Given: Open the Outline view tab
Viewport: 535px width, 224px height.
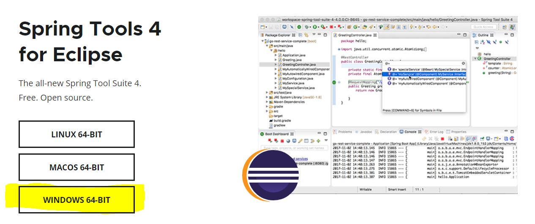Looking at the screenshot, I should [482, 35].
